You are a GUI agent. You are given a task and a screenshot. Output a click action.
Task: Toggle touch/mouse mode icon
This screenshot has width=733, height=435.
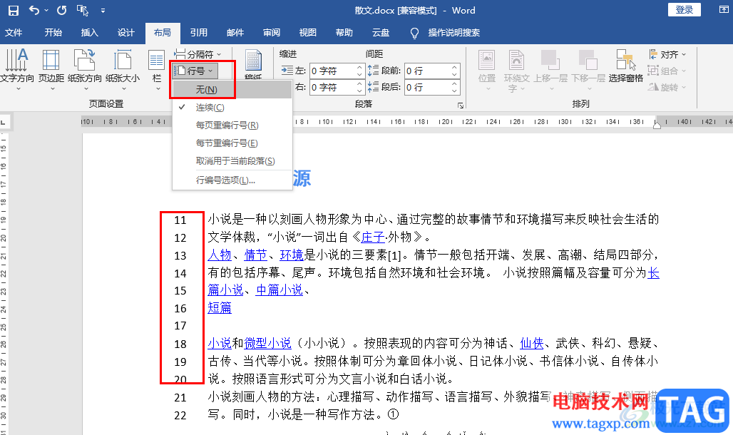coord(83,10)
